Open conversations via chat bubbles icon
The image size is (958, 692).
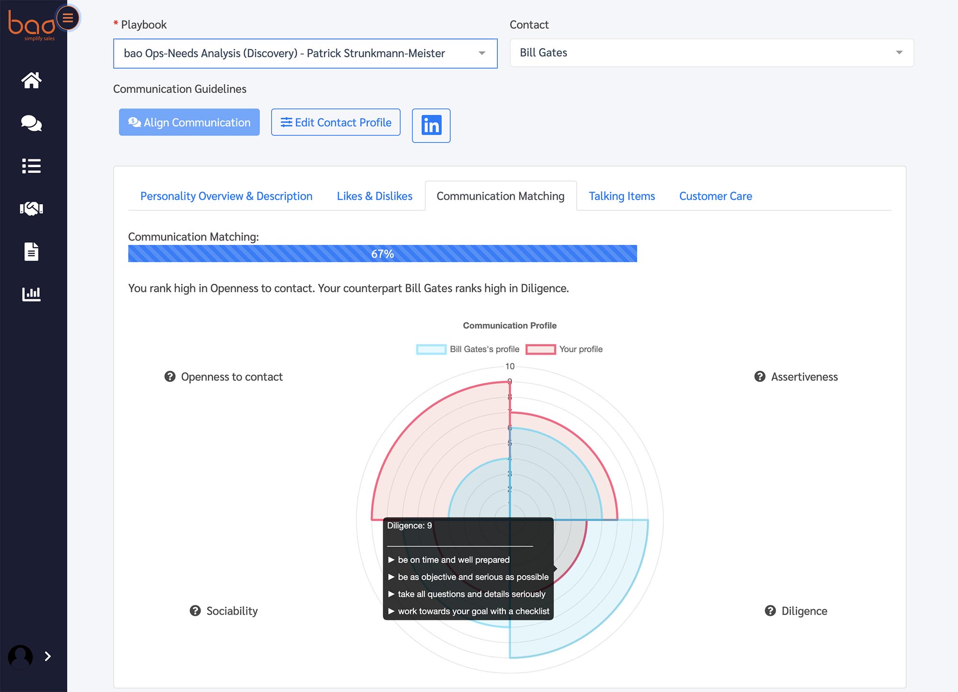pyautogui.click(x=32, y=123)
